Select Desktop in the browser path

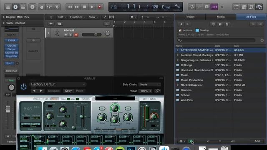pos(202,30)
